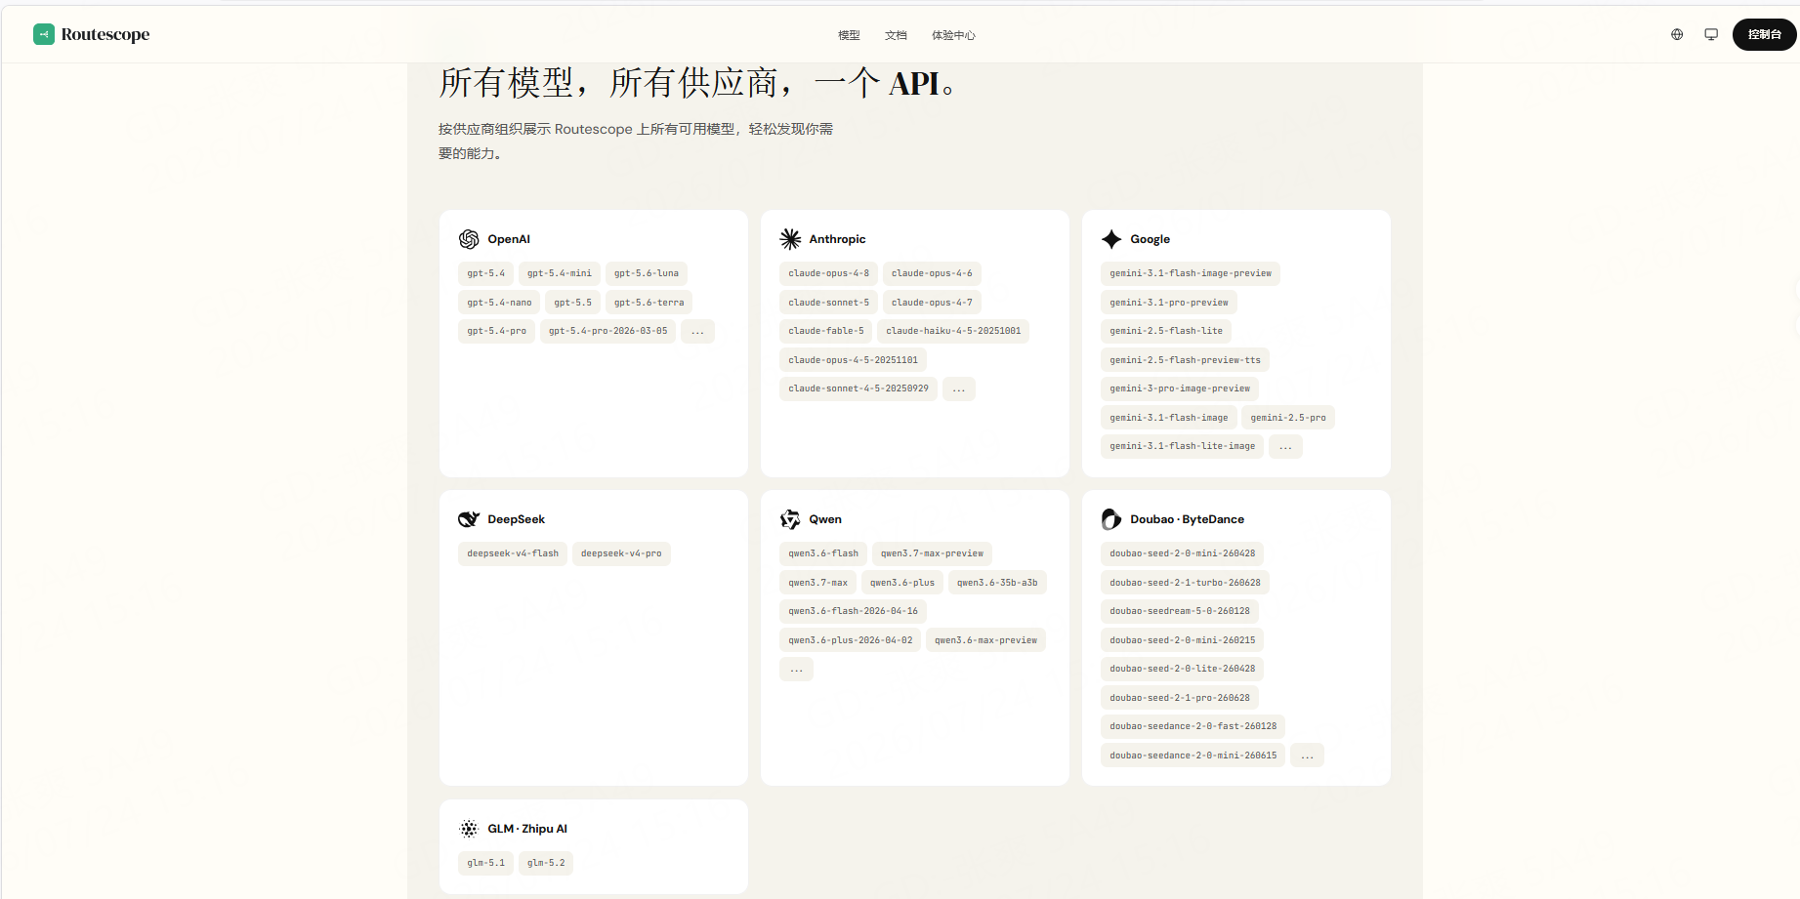The height and width of the screenshot is (899, 1800).
Task: Click the 控制台 button
Action: [1764, 34]
